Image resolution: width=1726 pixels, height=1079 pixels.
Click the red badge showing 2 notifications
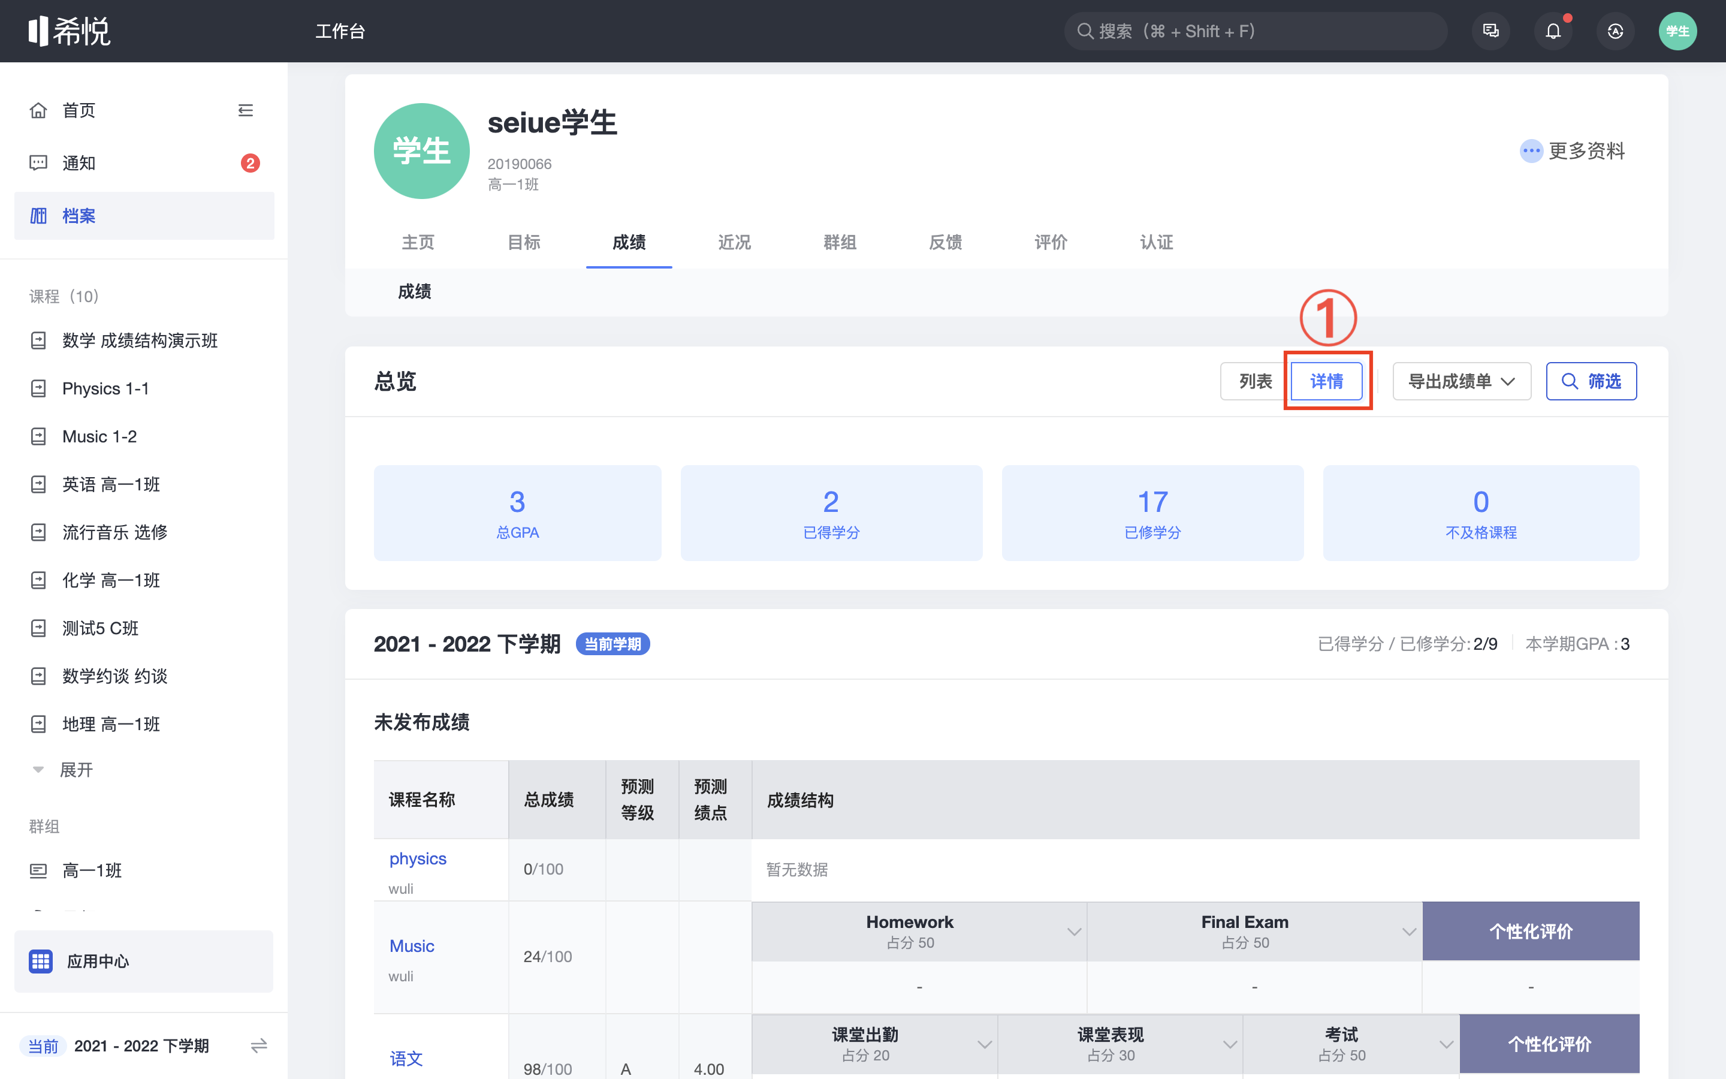(250, 162)
